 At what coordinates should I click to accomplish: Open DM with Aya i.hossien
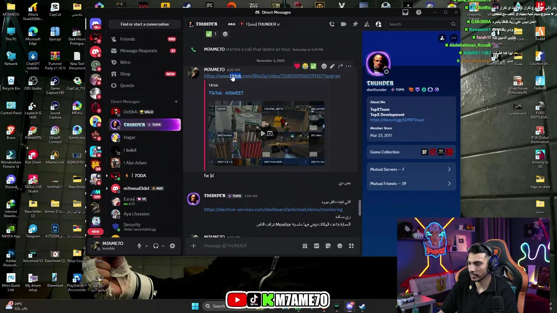click(144, 214)
